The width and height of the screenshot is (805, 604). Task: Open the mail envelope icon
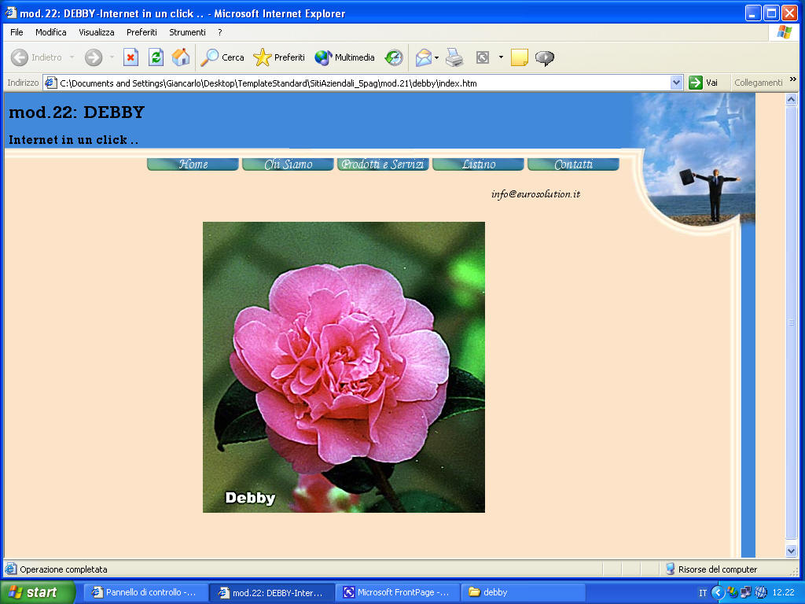424,57
